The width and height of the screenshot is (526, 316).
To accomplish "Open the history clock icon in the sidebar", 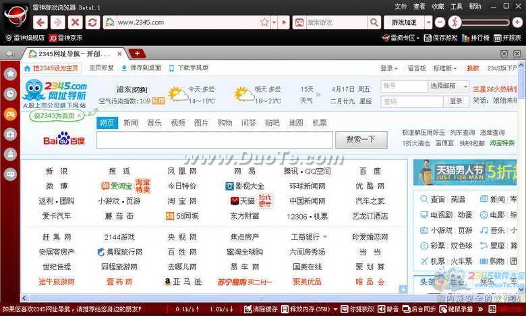I will 11,94.
